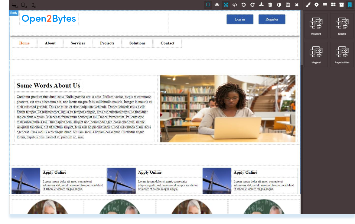Open the blocks grid panel
Screen dimensions: 355x224
point(333,5)
